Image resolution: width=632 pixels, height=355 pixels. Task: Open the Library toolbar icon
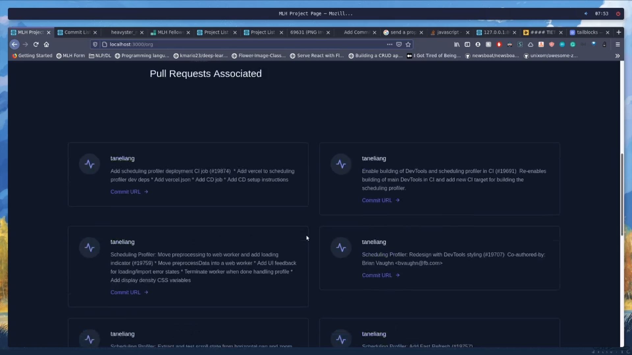[457, 44]
